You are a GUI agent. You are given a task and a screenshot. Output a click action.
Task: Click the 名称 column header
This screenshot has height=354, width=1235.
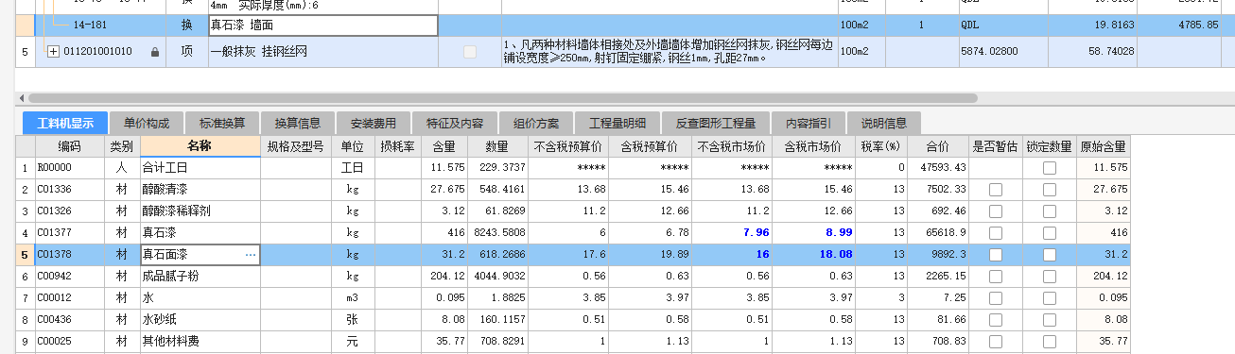pos(200,146)
